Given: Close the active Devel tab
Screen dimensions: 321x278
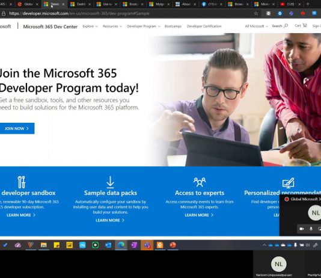Looking at the screenshot, I should [63, 4].
